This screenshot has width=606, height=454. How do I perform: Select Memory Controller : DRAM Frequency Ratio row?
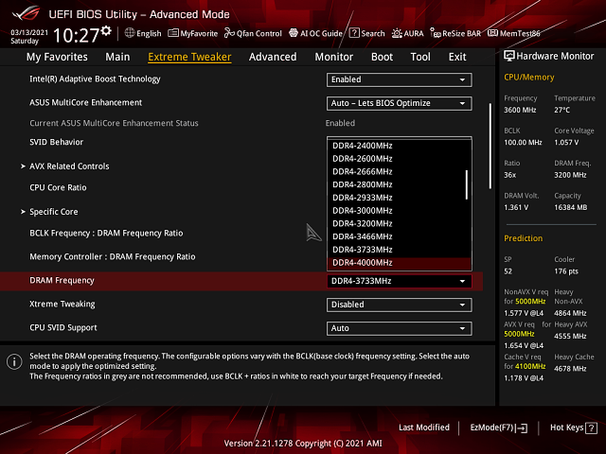coord(113,256)
